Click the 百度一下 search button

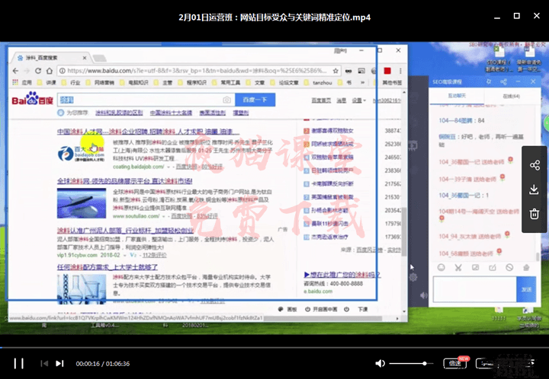(255, 100)
